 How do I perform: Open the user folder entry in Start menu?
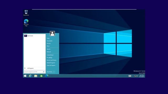[x=48, y=38]
